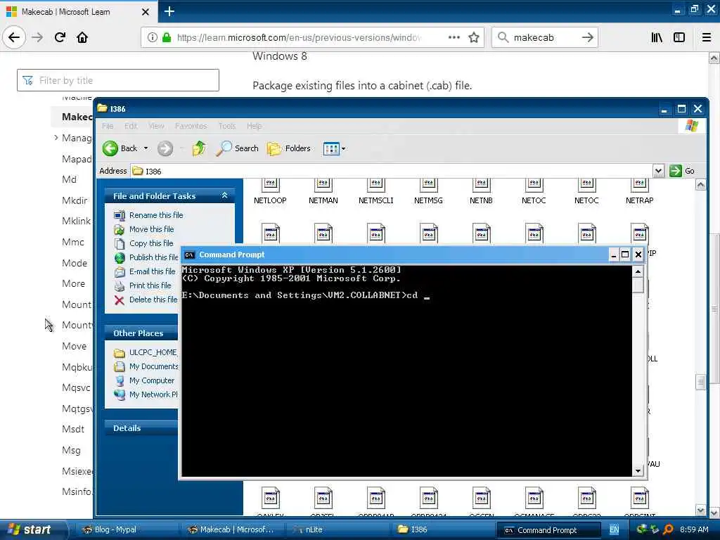Click the Go button in Explorer
720x540 pixels.
pos(682,171)
